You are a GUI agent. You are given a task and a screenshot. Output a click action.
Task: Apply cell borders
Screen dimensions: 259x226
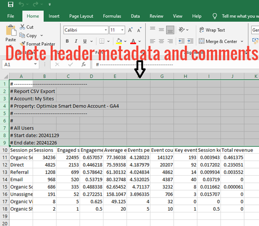(102, 41)
